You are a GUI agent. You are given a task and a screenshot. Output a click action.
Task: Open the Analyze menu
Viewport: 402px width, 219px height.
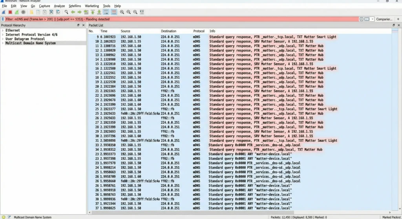pos(59,6)
